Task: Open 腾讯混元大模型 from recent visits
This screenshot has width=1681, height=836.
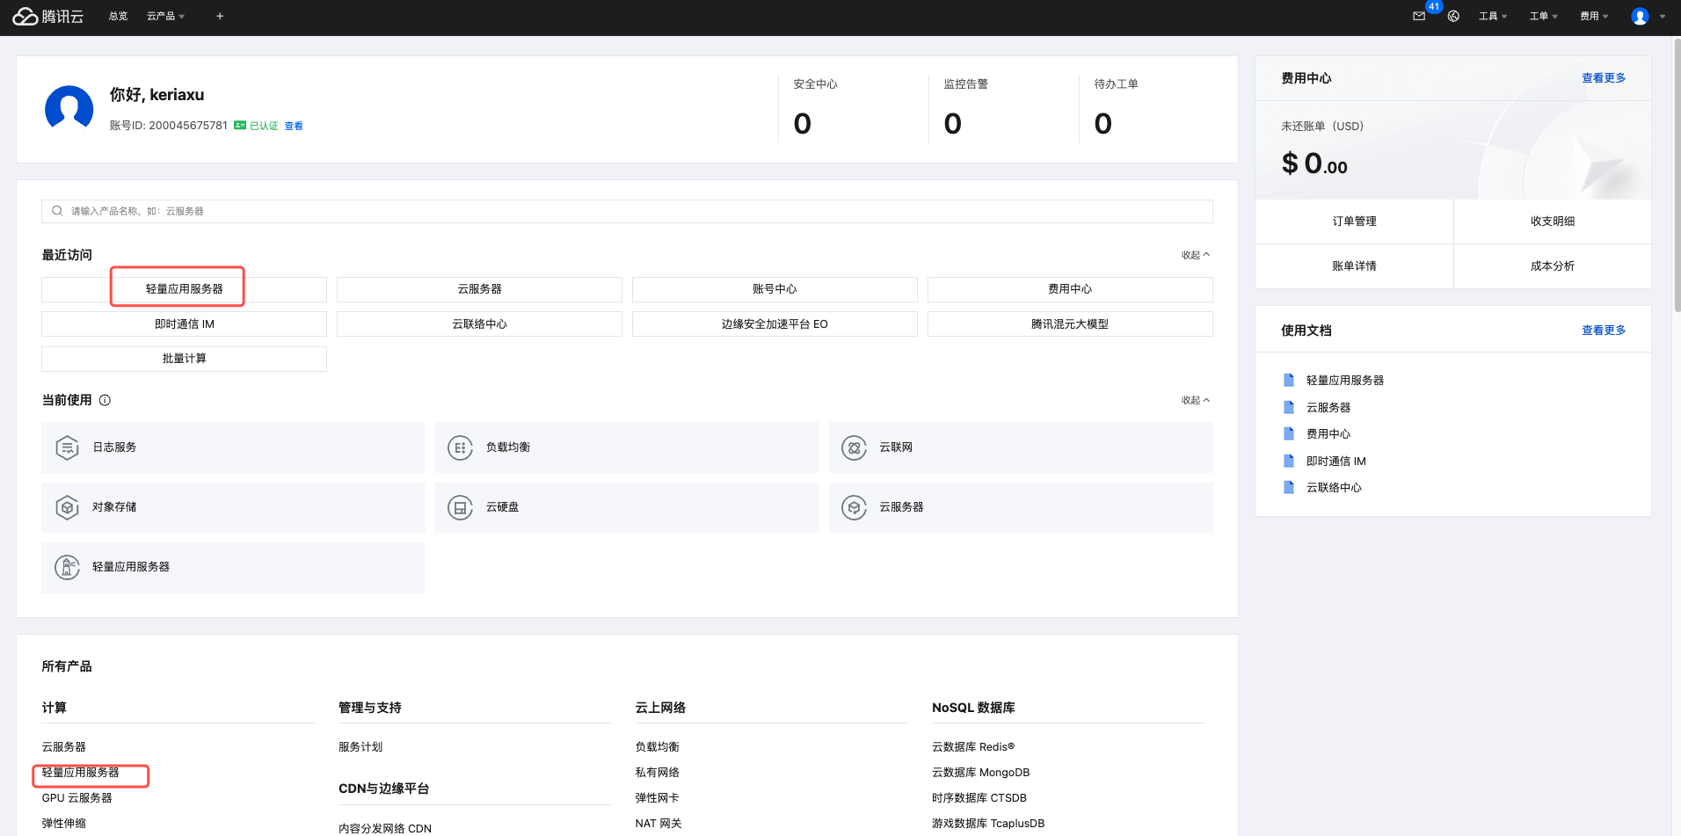Action: [x=1069, y=324]
